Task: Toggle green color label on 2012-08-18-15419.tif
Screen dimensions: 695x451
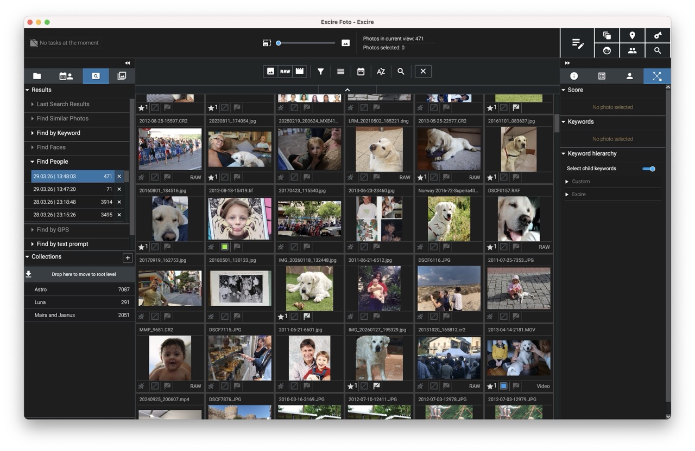Action: click(224, 247)
